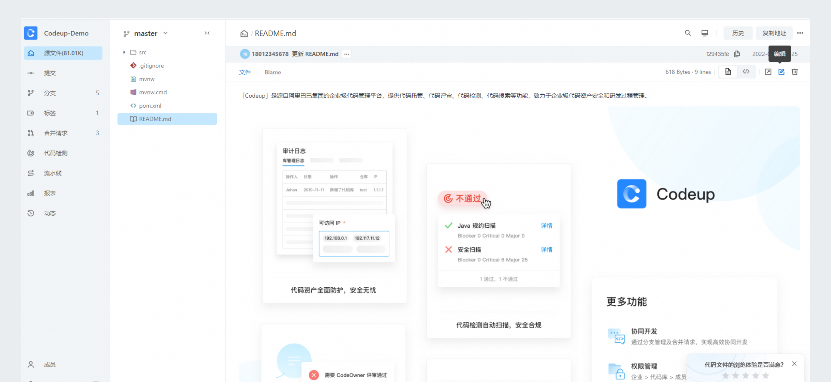Delete the file with trash icon
This screenshot has width=831, height=382.
click(x=795, y=72)
